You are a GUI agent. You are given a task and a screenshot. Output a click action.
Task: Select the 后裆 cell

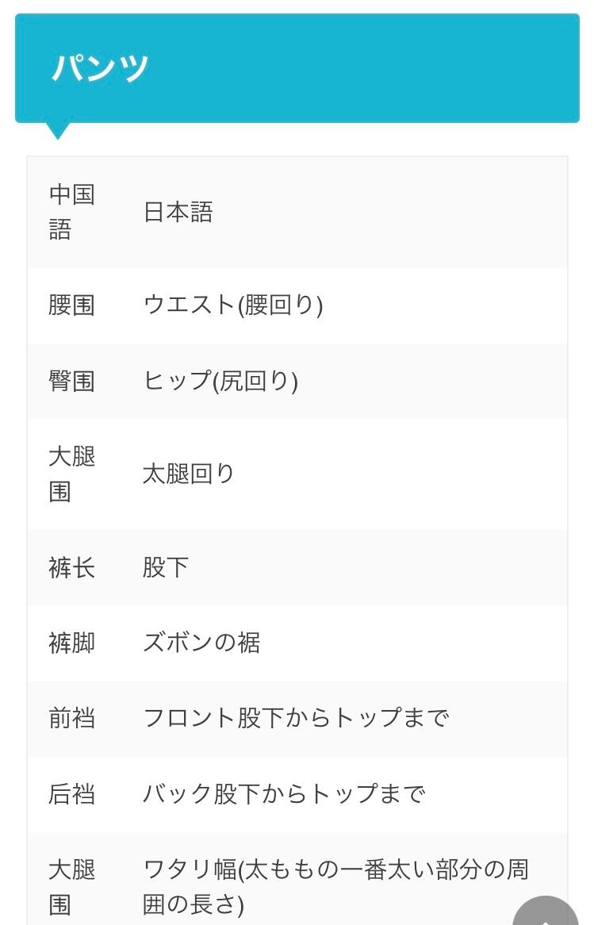pyautogui.click(x=71, y=794)
